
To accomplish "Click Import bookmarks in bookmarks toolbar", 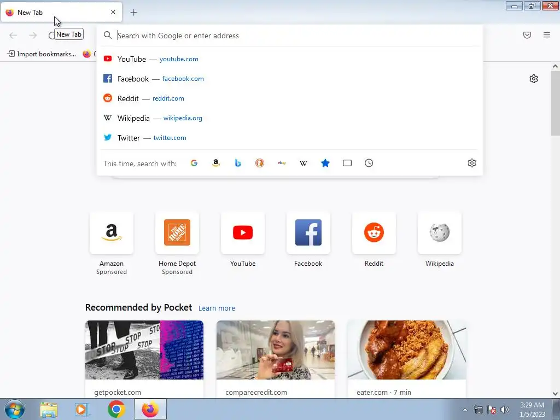I will click(42, 54).
